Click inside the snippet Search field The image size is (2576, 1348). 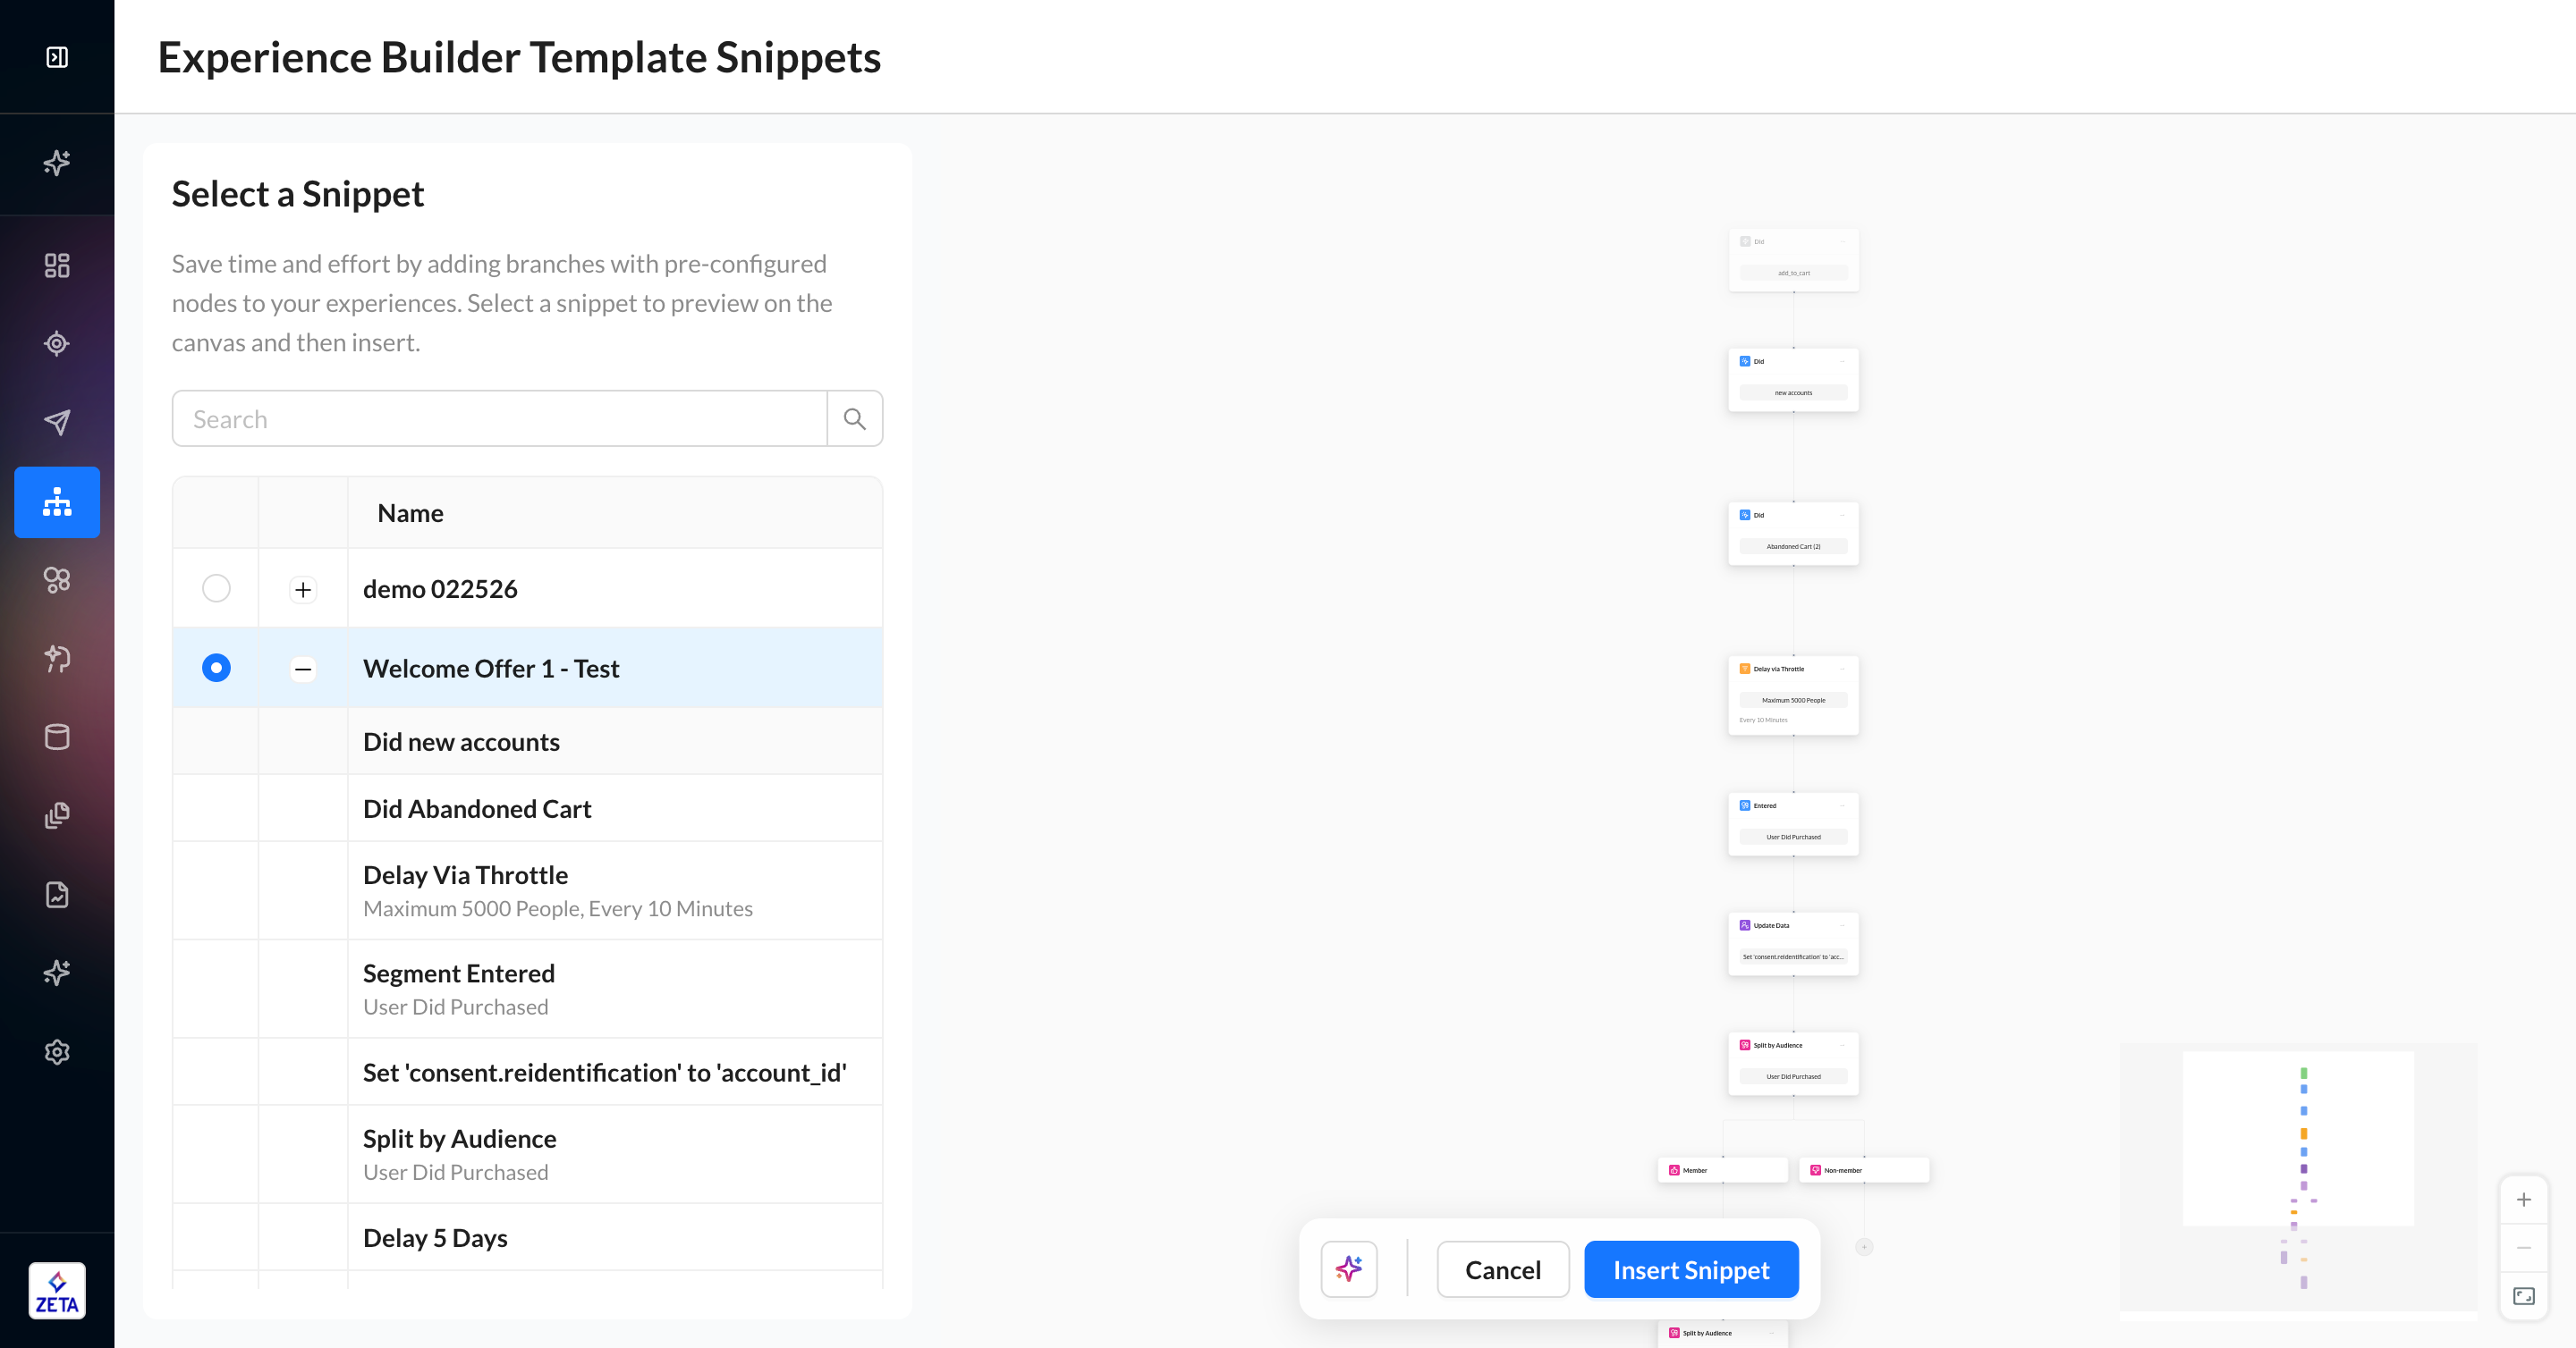500,418
